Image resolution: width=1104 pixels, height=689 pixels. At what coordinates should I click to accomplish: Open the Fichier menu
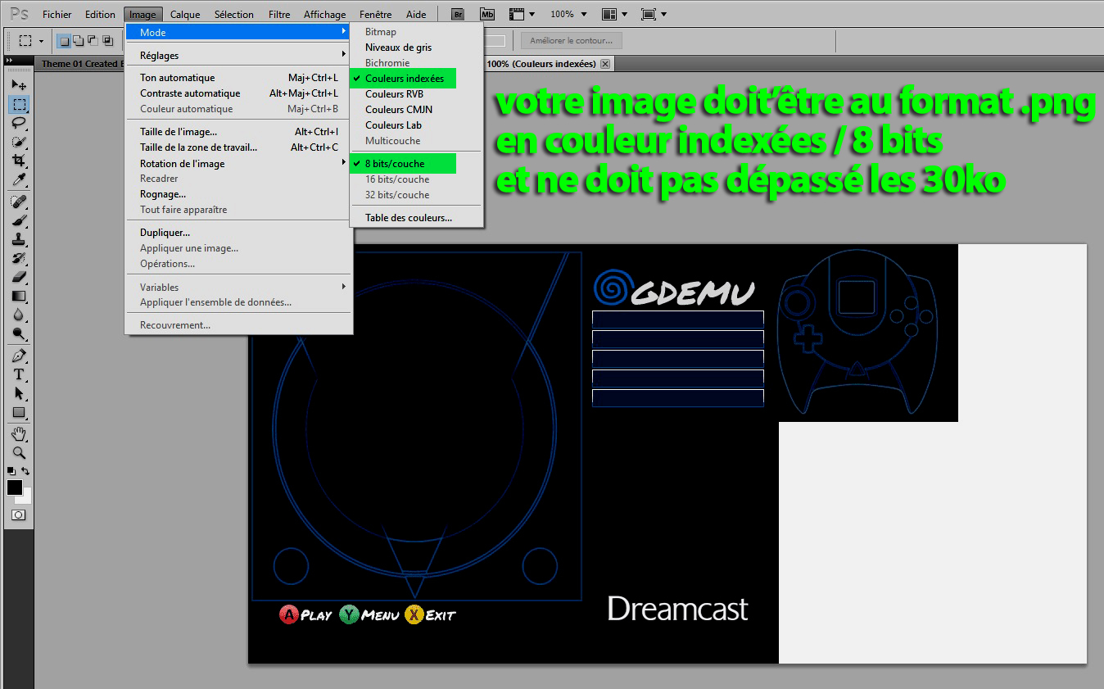point(57,15)
